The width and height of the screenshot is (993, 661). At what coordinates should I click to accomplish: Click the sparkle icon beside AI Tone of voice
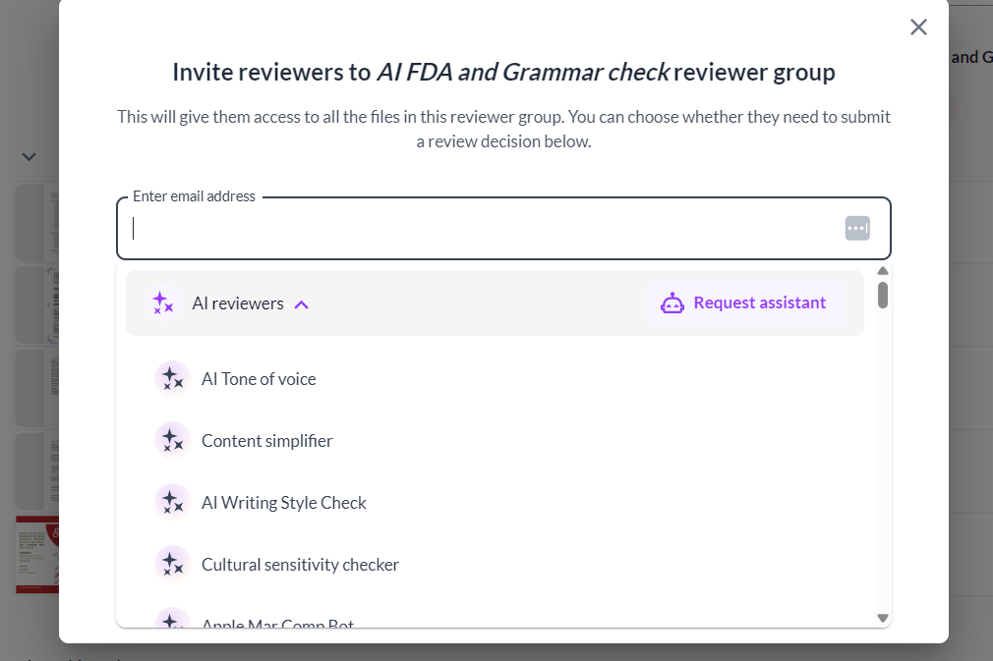[172, 378]
